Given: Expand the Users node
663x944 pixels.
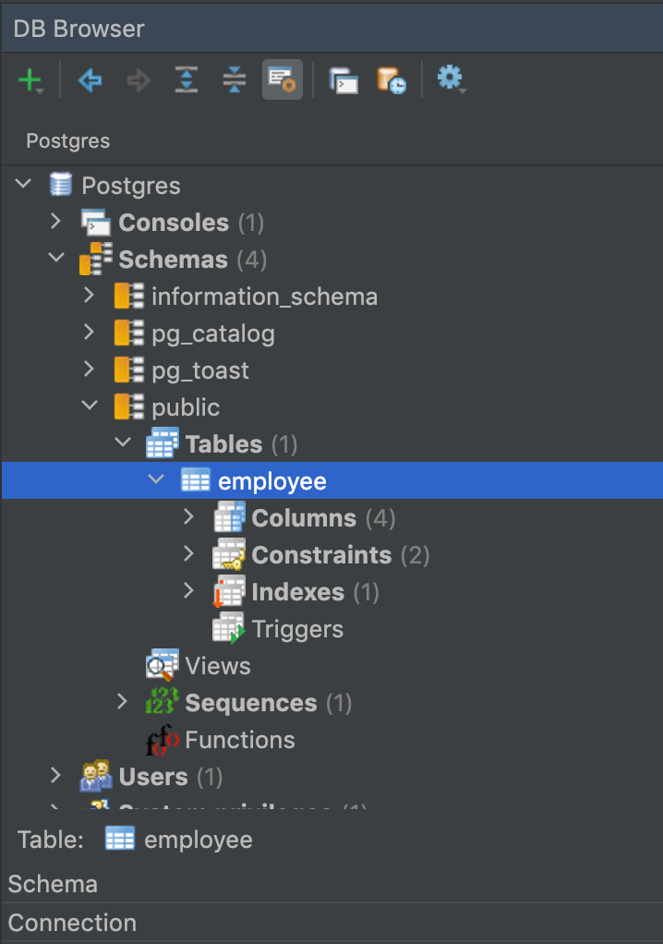Looking at the screenshot, I should tap(55, 776).
